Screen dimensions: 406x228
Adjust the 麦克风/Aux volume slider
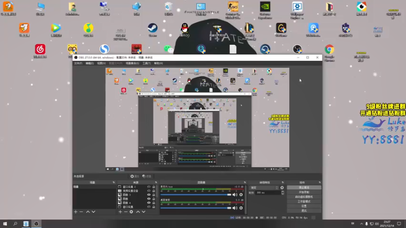(196, 195)
